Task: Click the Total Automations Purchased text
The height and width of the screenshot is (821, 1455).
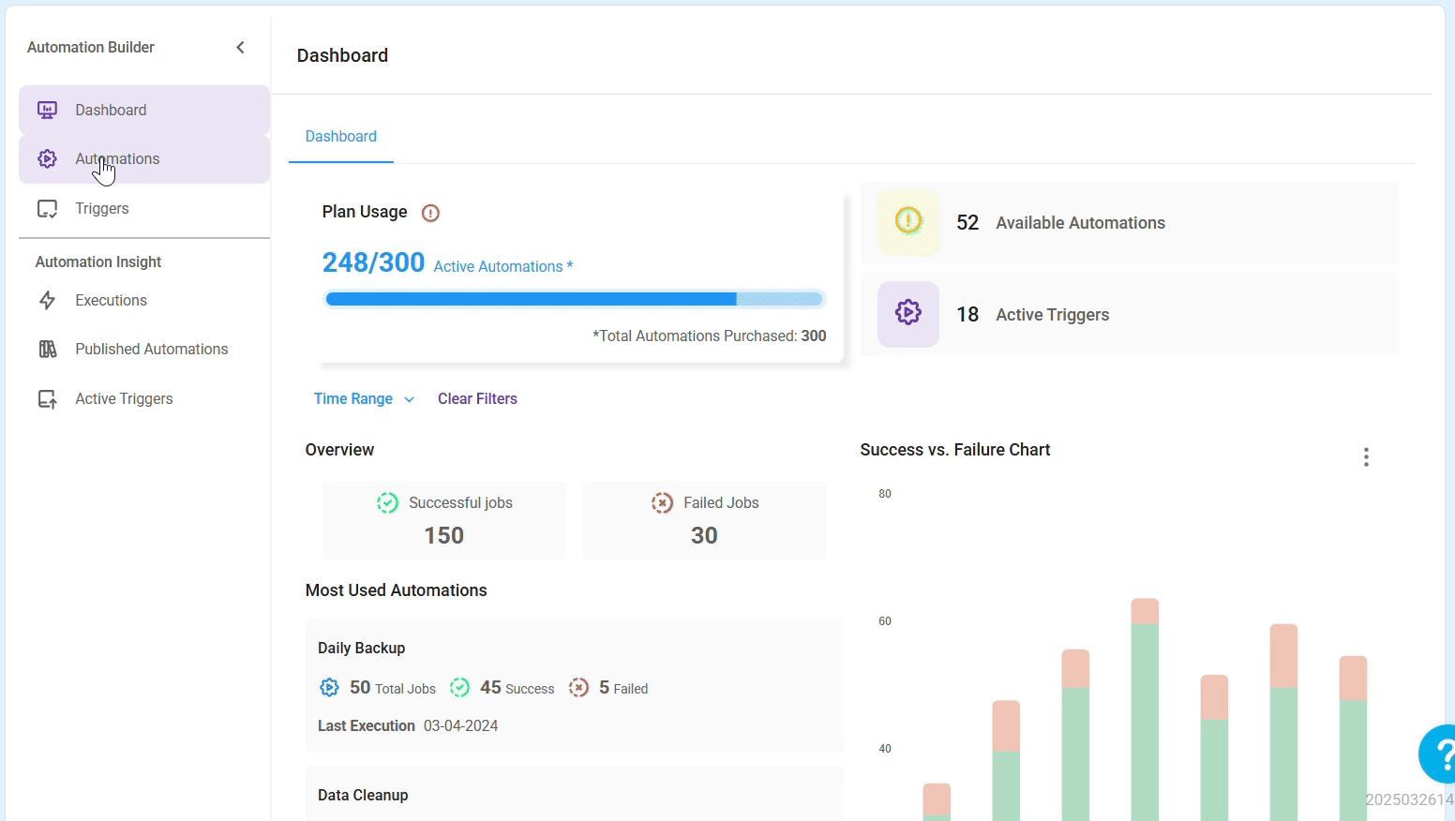Action: point(710,336)
